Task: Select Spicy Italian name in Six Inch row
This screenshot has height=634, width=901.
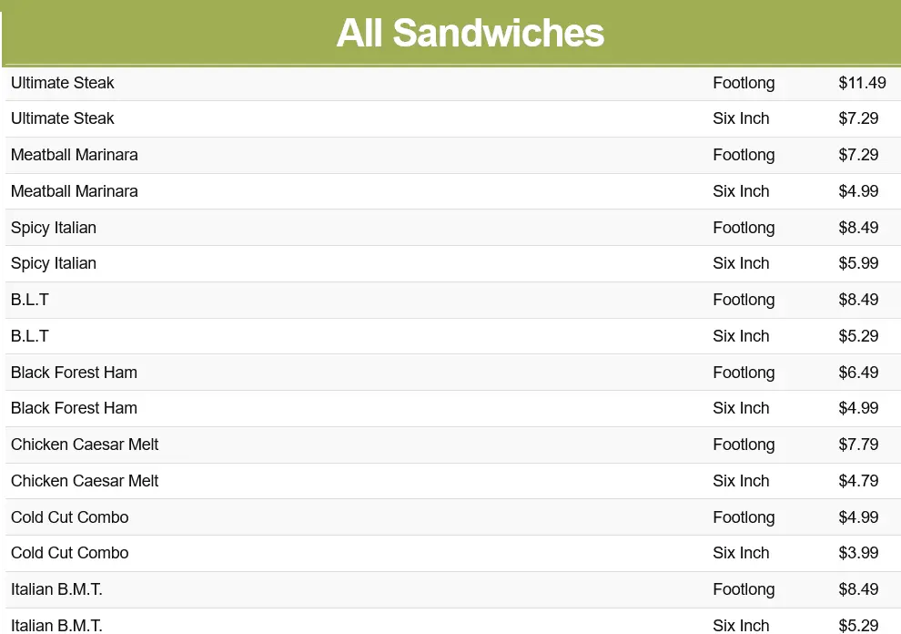Action: [54, 263]
